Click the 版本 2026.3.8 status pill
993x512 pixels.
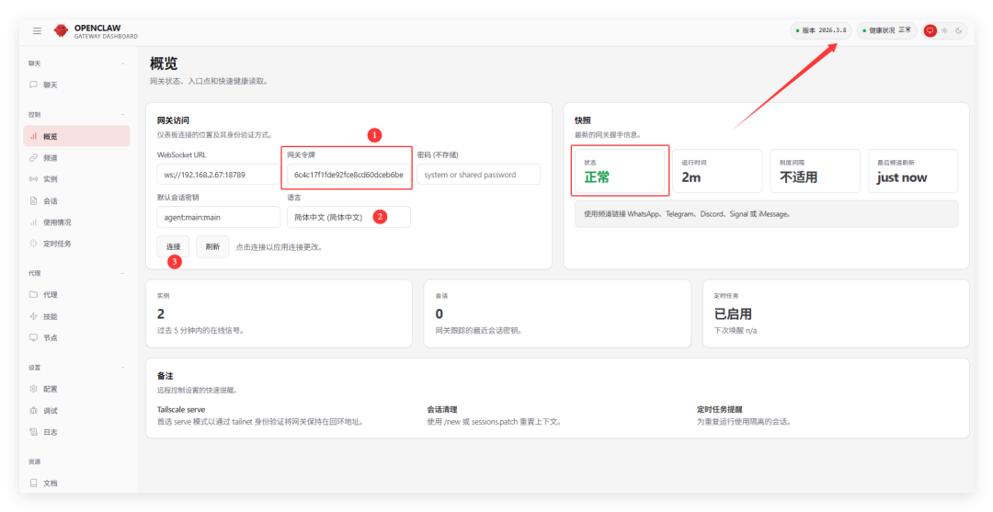pyautogui.click(x=821, y=30)
